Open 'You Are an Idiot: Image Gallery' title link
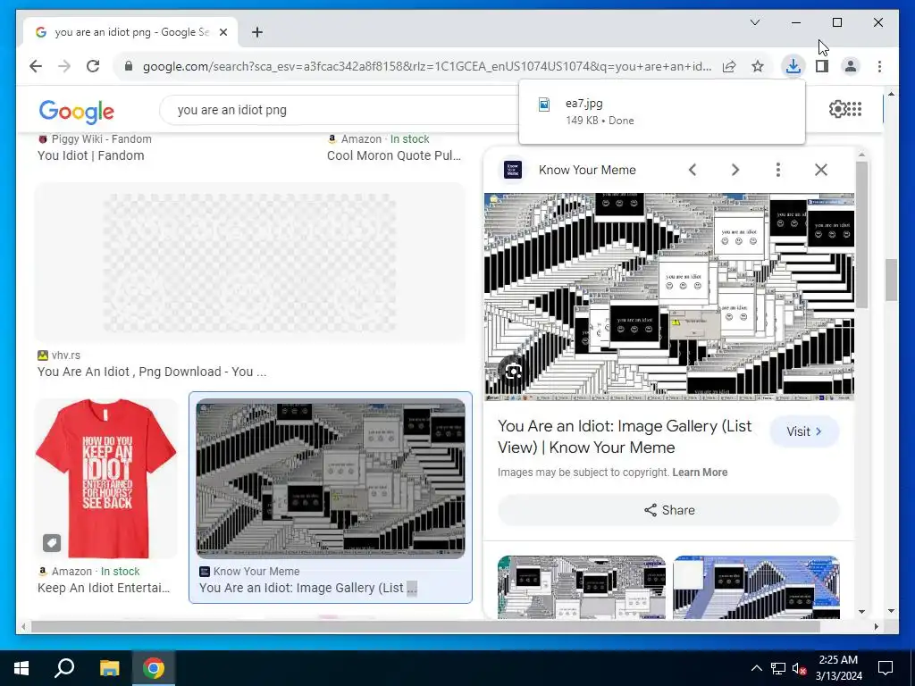 [x=625, y=436]
